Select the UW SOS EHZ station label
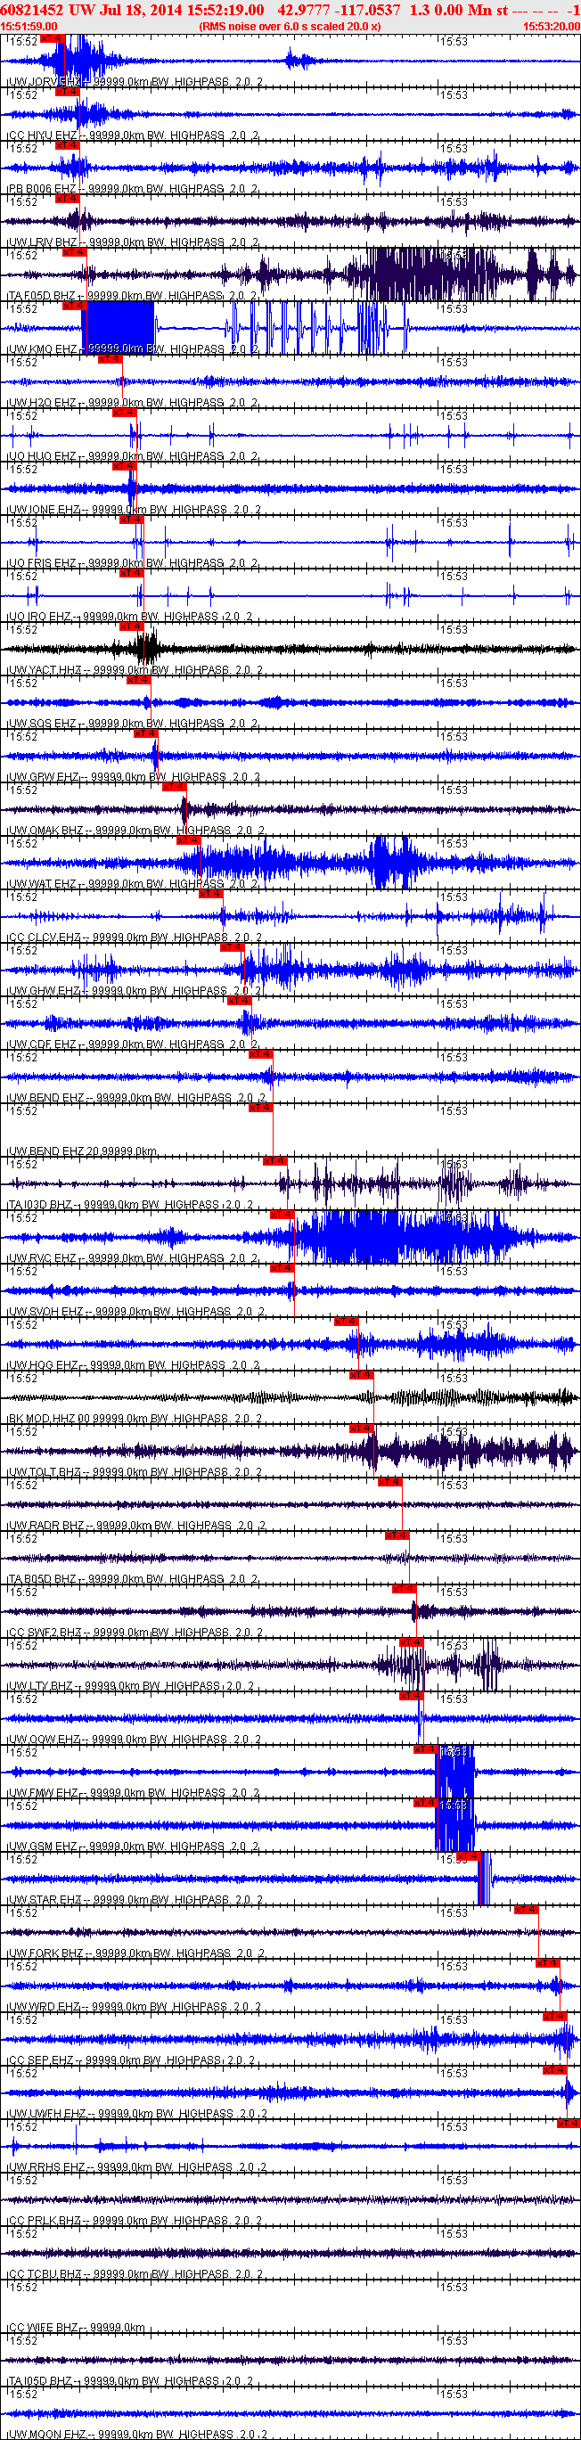Viewport: 581px width, 2440px height. click(x=133, y=725)
